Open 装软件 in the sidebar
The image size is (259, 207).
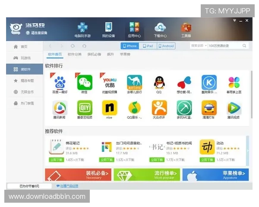coord(25,69)
